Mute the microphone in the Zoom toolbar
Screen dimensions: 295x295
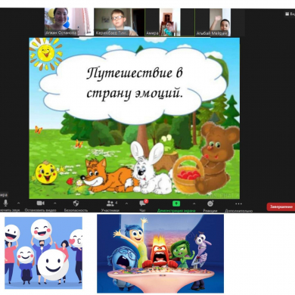[5, 203]
